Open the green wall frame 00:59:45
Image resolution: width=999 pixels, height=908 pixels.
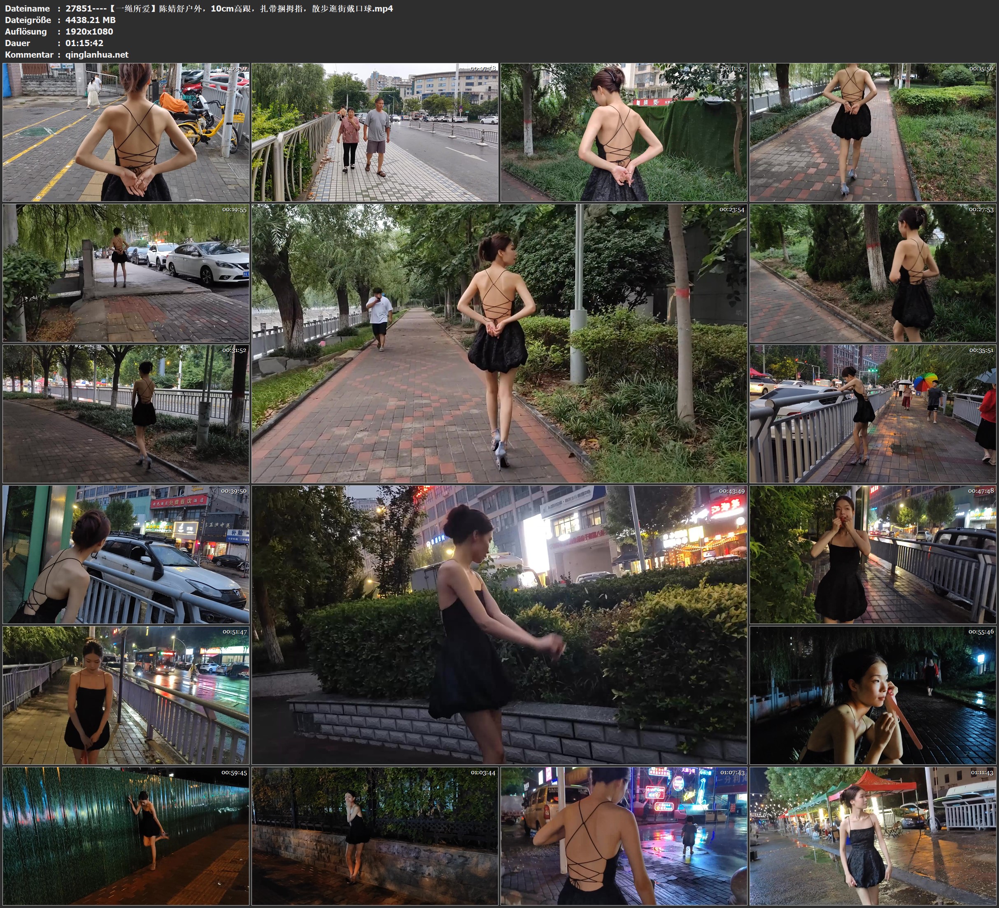(x=126, y=836)
